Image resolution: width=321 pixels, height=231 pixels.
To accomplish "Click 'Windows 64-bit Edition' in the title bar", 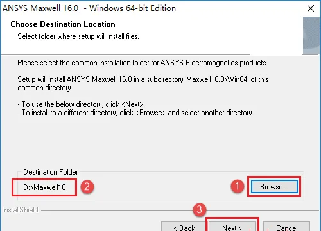I will (132, 8).
